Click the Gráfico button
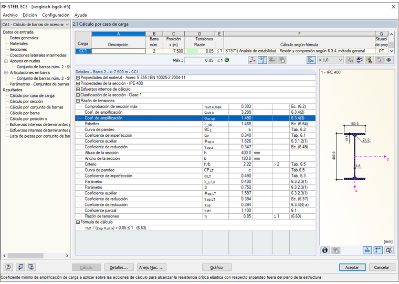 pos(216,267)
